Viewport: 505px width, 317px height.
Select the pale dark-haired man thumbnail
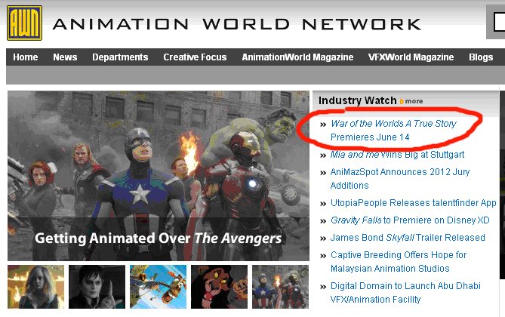(97, 287)
